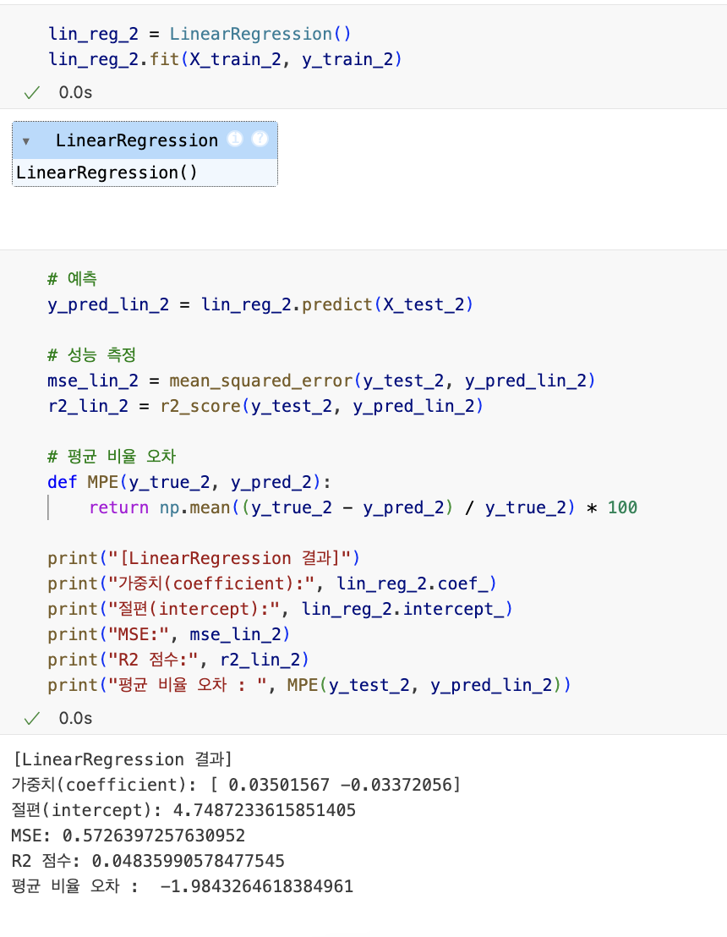Click the 'LinearRegression()' text inside the estimator box
727x937 pixels.
(x=107, y=173)
